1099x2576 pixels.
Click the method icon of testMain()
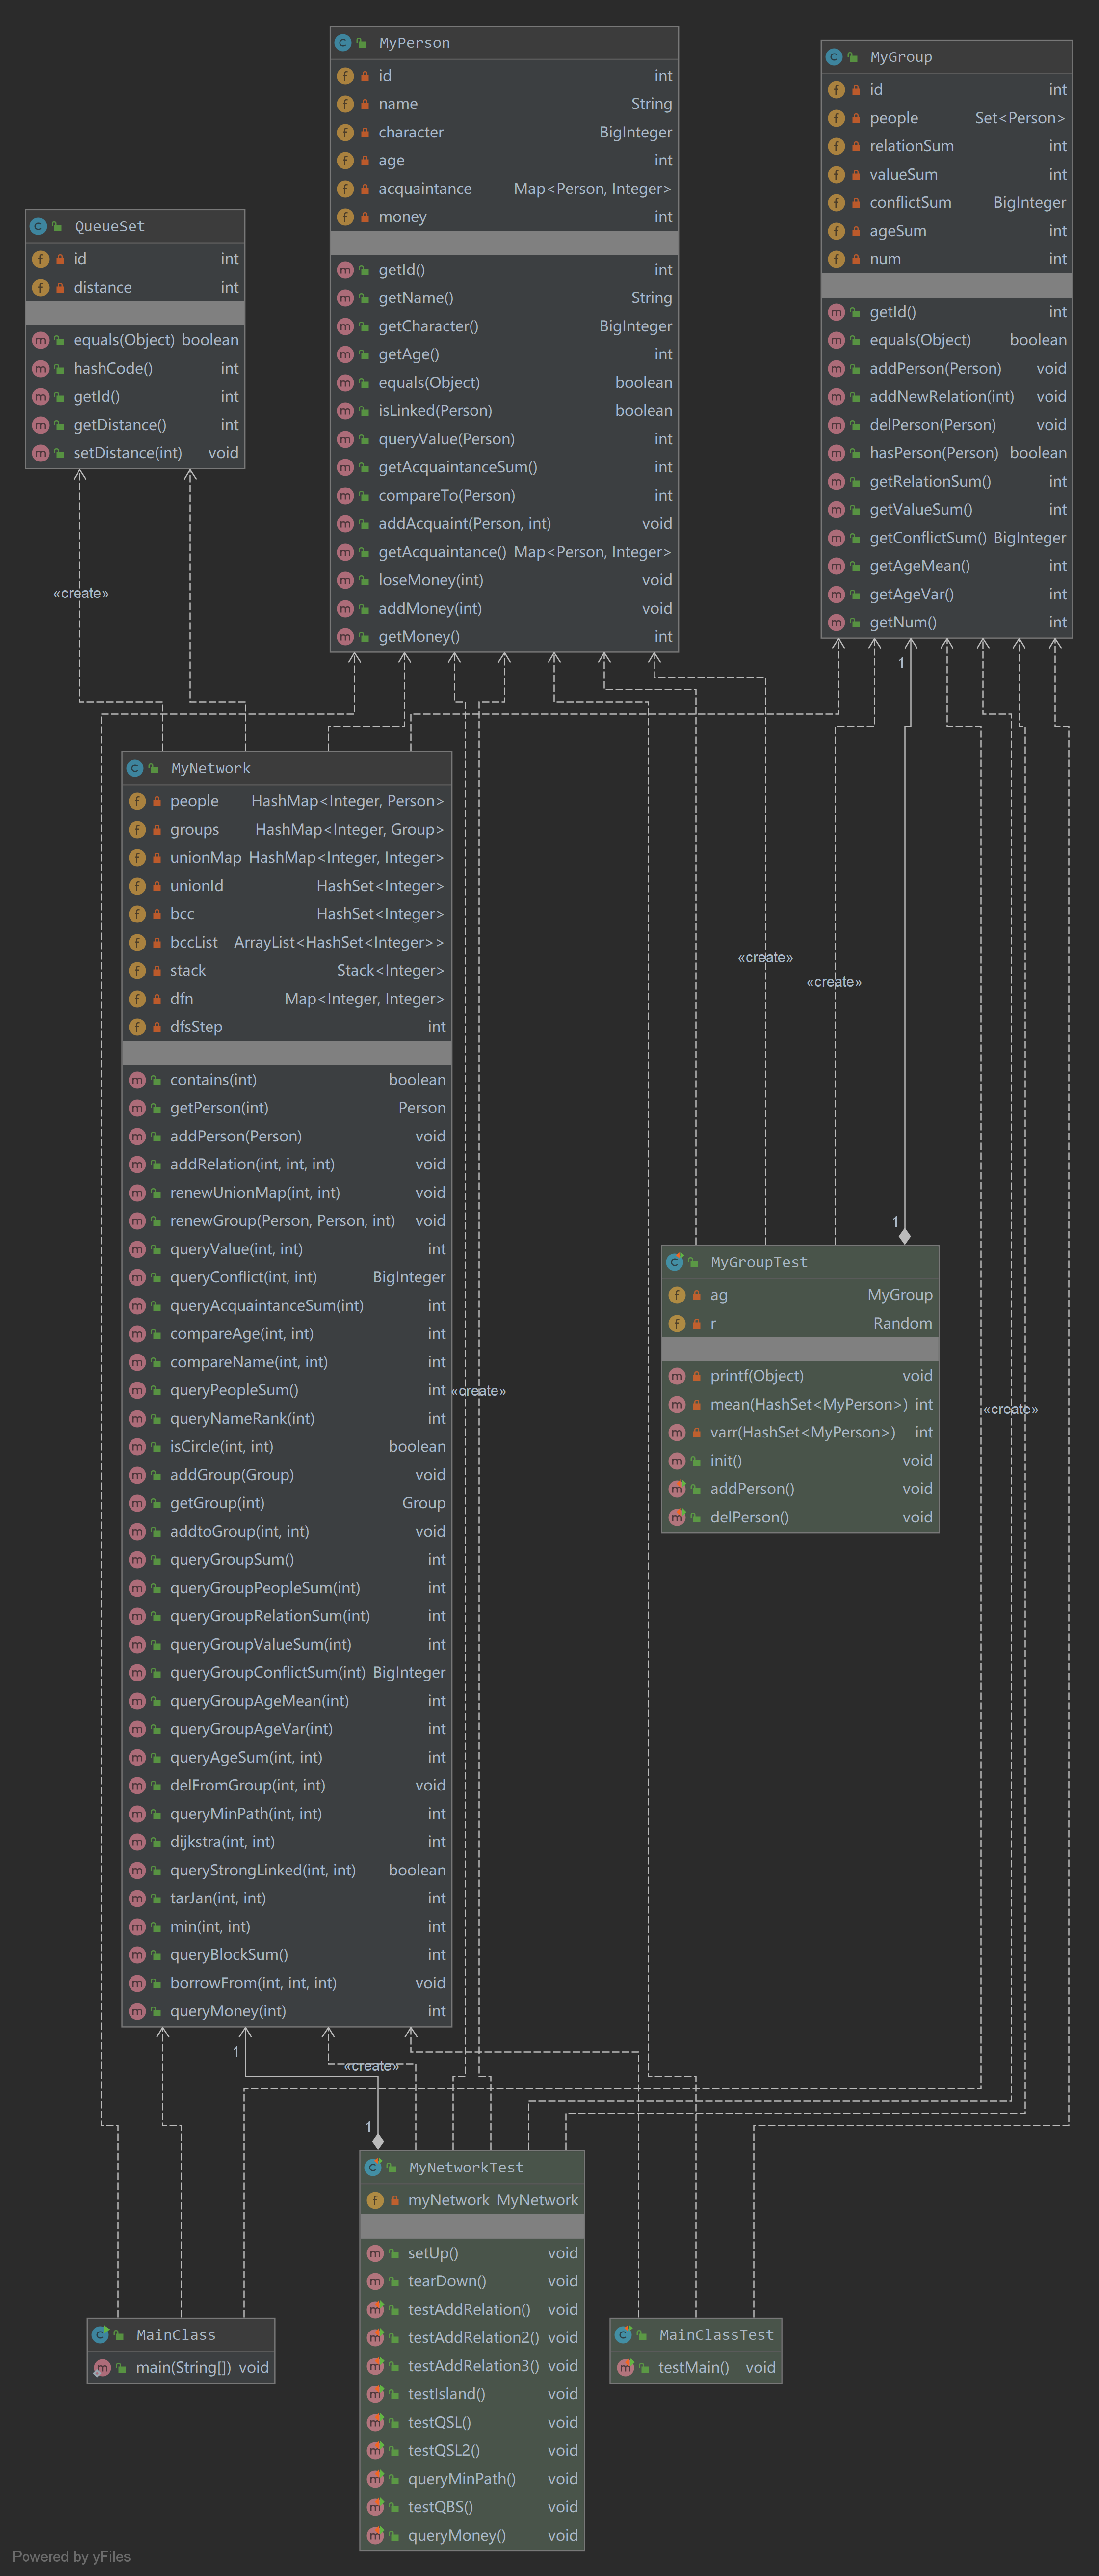(x=626, y=2367)
